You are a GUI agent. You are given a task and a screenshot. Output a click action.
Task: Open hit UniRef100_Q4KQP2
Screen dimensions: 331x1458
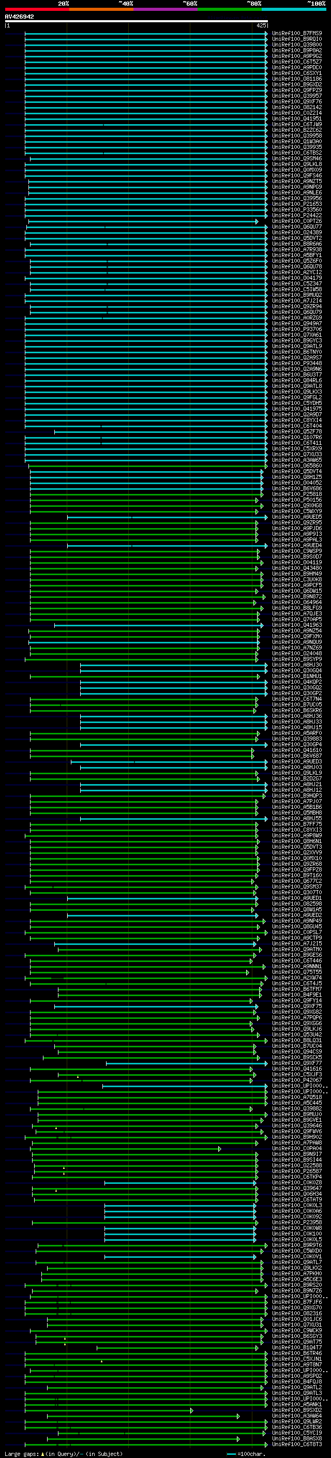click(297, 682)
